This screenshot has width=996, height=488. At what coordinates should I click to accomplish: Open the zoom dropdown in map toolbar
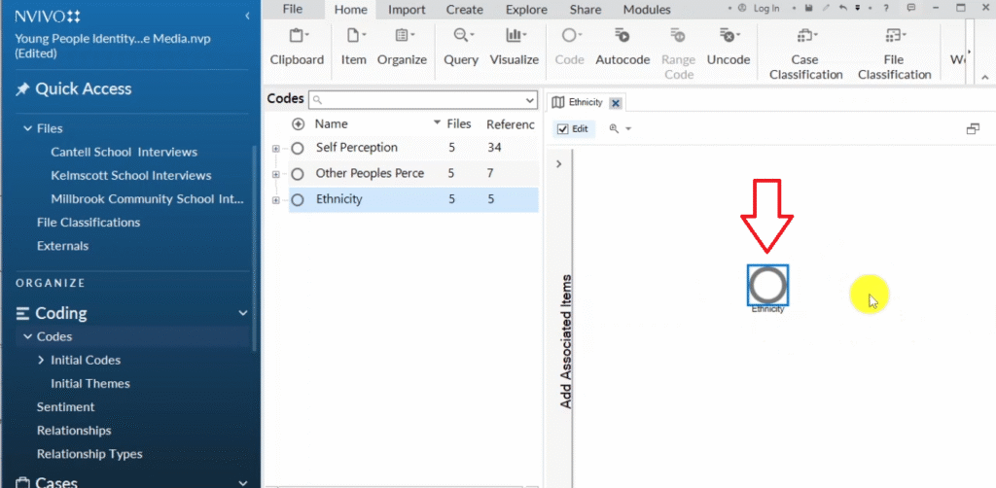tap(620, 128)
